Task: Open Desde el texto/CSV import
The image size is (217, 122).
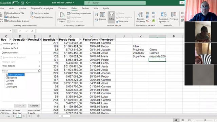Action: point(14,13)
